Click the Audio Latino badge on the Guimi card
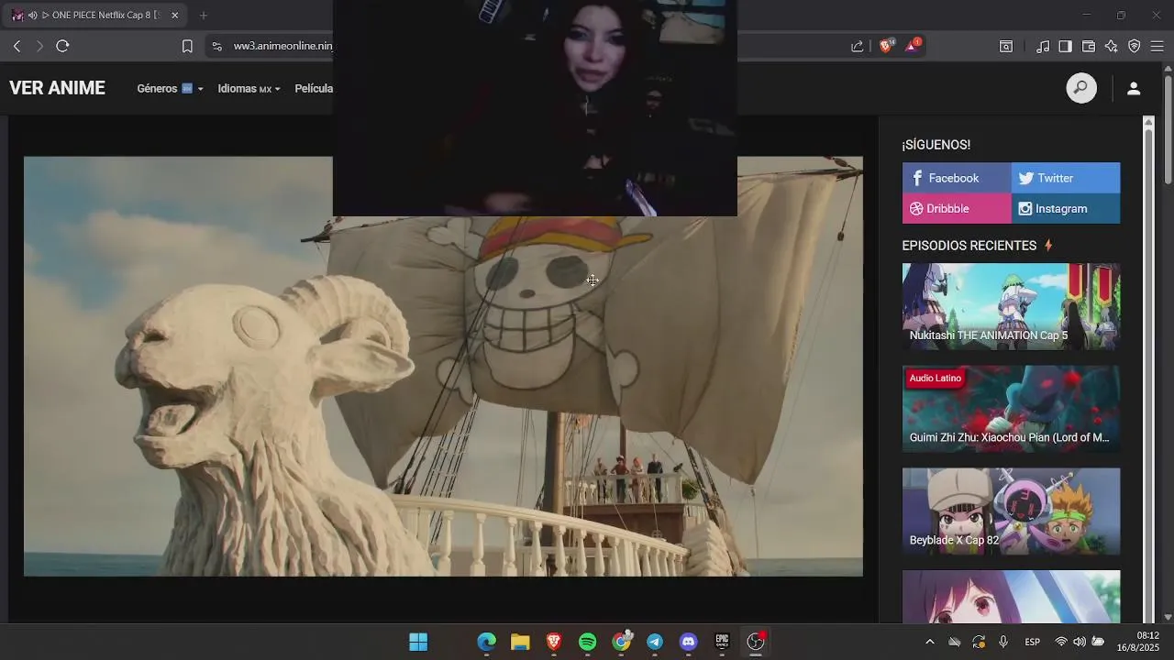 tap(935, 378)
